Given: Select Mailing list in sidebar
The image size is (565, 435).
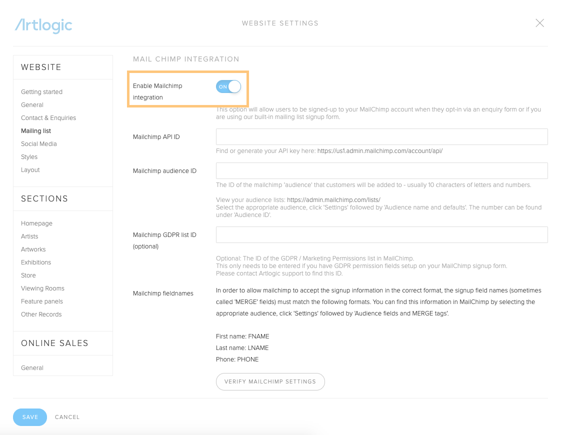Looking at the screenshot, I should tap(36, 131).
